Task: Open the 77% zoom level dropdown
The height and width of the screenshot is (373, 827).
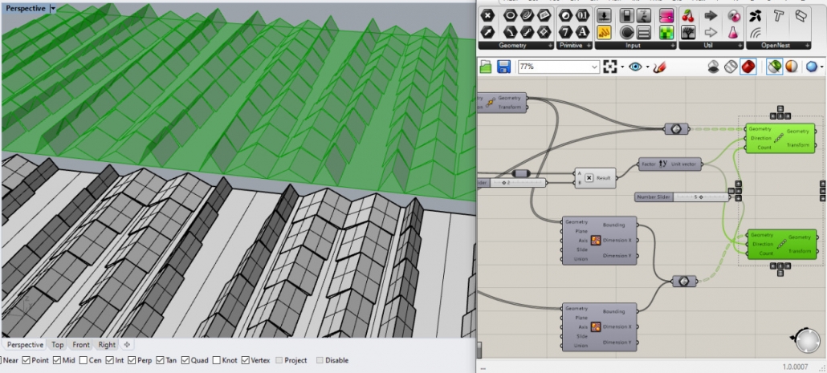Action: [594, 67]
